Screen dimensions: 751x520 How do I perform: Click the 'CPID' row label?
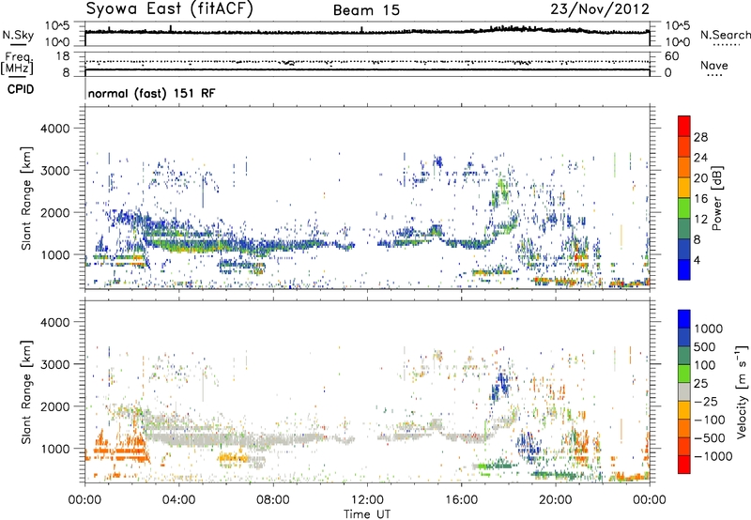point(21,89)
